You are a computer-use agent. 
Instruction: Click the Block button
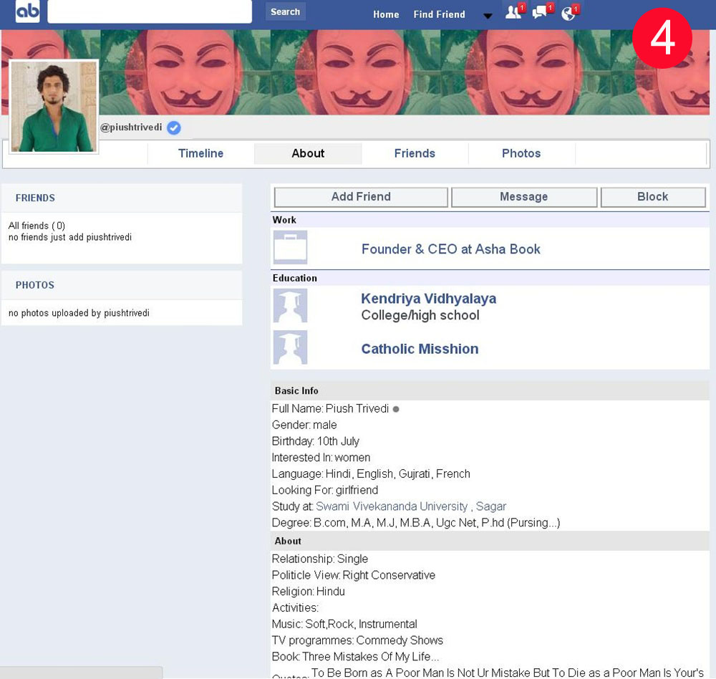(x=653, y=197)
